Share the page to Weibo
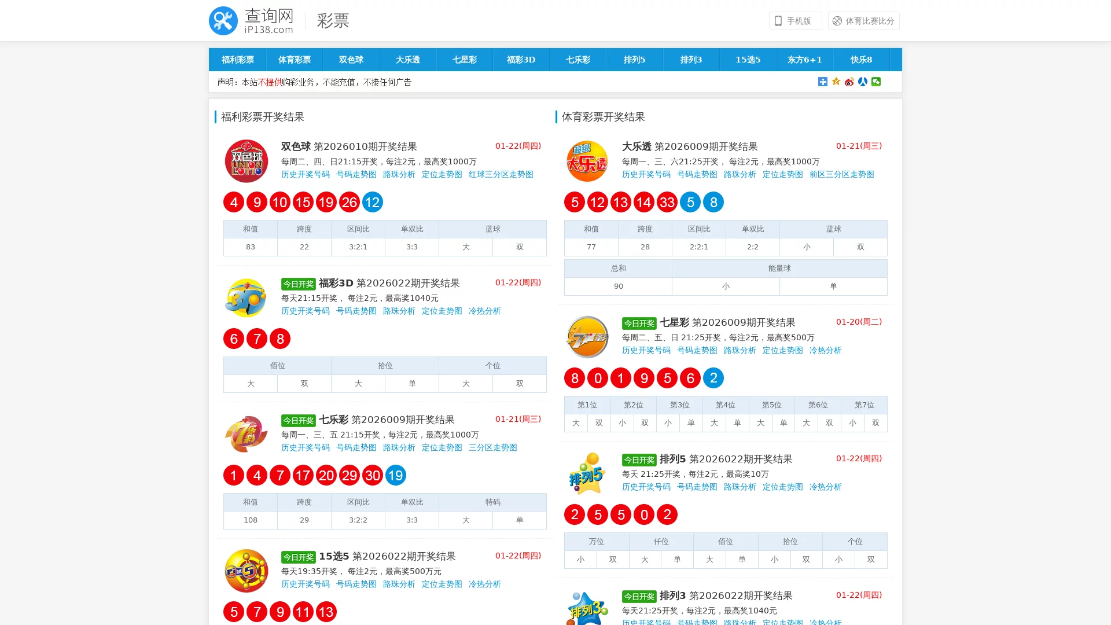Screen dimensions: 1111x625 click(x=849, y=82)
